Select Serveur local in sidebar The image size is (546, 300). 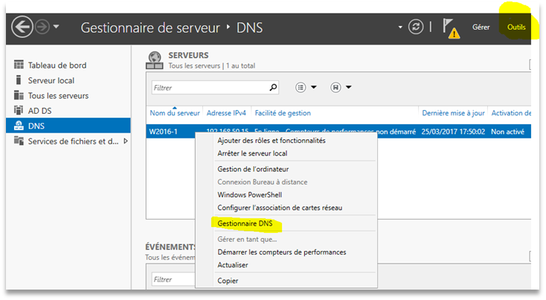click(51, 80)
